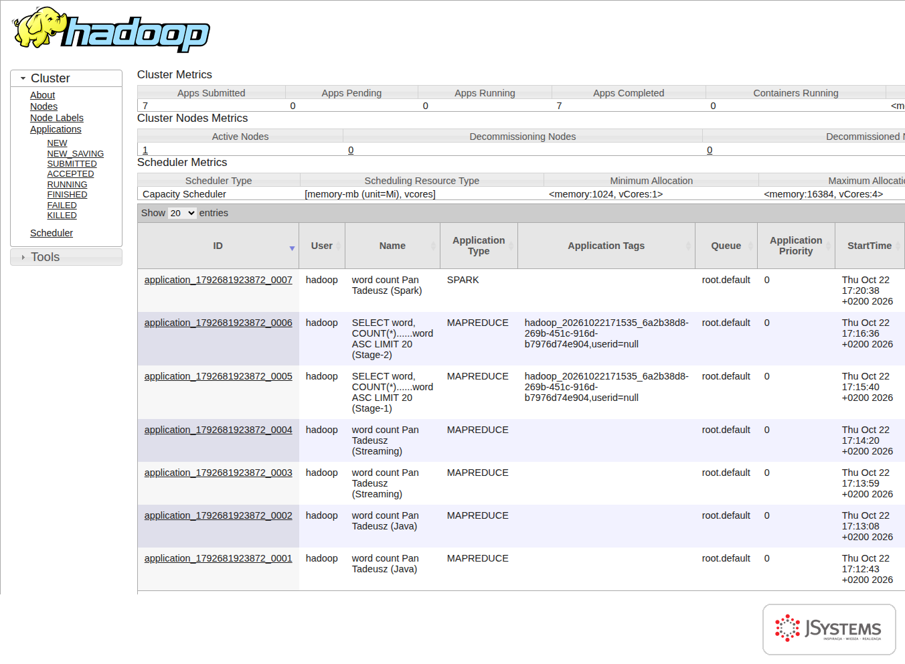Viewport: 905px width, 664px height.
Task: Open application_1792681923872_0002 details
Action: coord(218,515)
